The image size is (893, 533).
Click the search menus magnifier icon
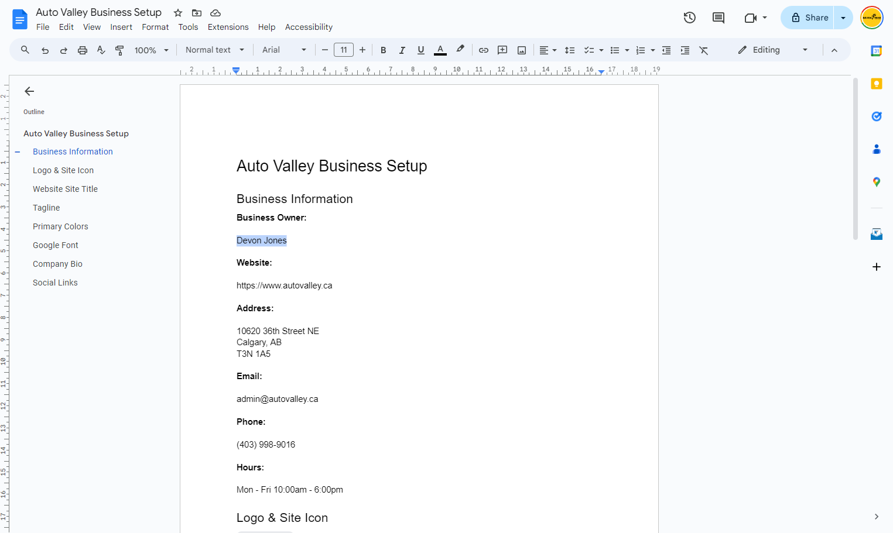point(25,50)
